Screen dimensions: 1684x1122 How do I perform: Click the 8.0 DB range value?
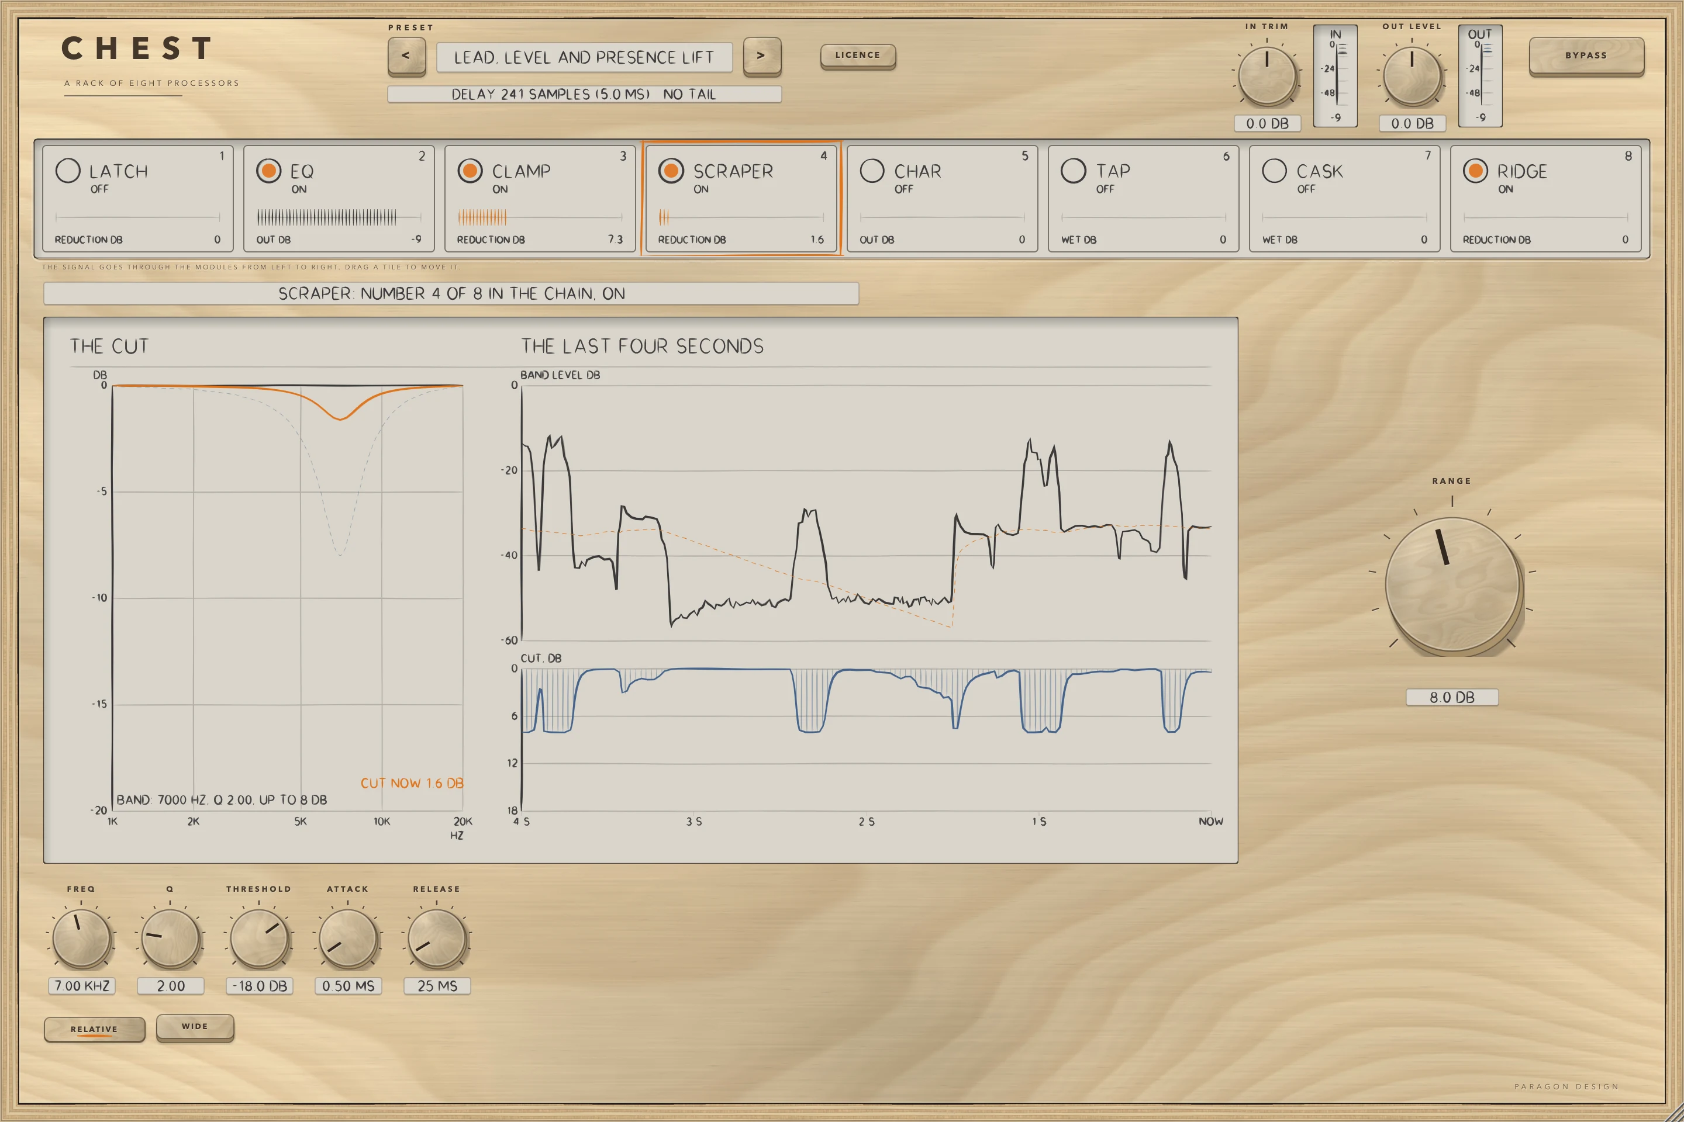[x=1452, y=697]
